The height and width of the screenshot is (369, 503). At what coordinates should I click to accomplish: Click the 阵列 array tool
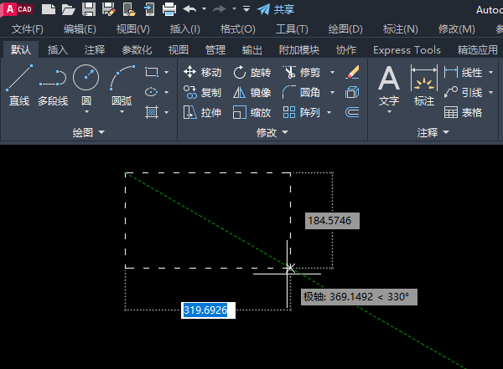point(301,113)
